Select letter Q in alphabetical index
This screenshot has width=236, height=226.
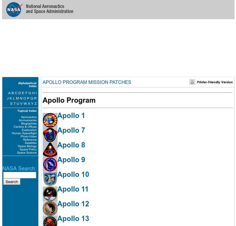pos(32,98)
